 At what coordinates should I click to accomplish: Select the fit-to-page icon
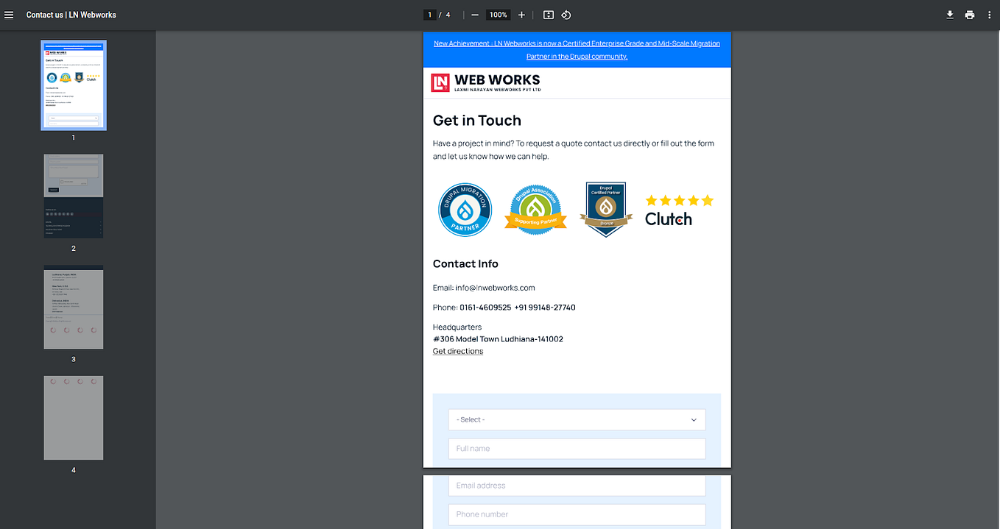click(x=548, y=14)
